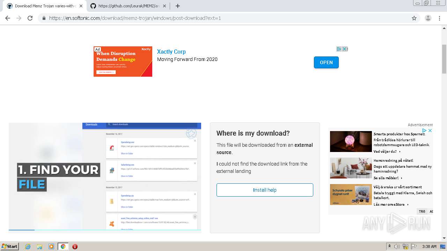Open the pink lamp ad thumbnail
The width and height of the screenshot is (447, 251).
click(x=351, y=142)
